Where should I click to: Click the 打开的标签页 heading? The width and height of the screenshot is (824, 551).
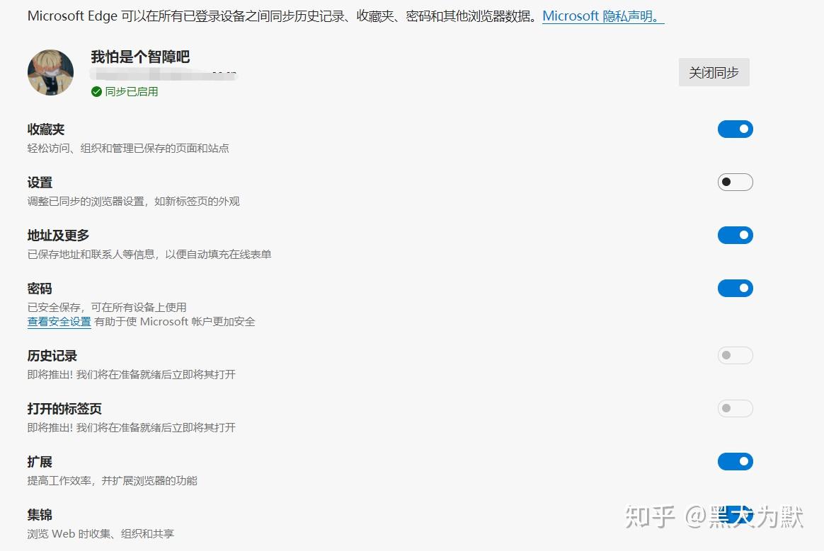tap(64, 409)
